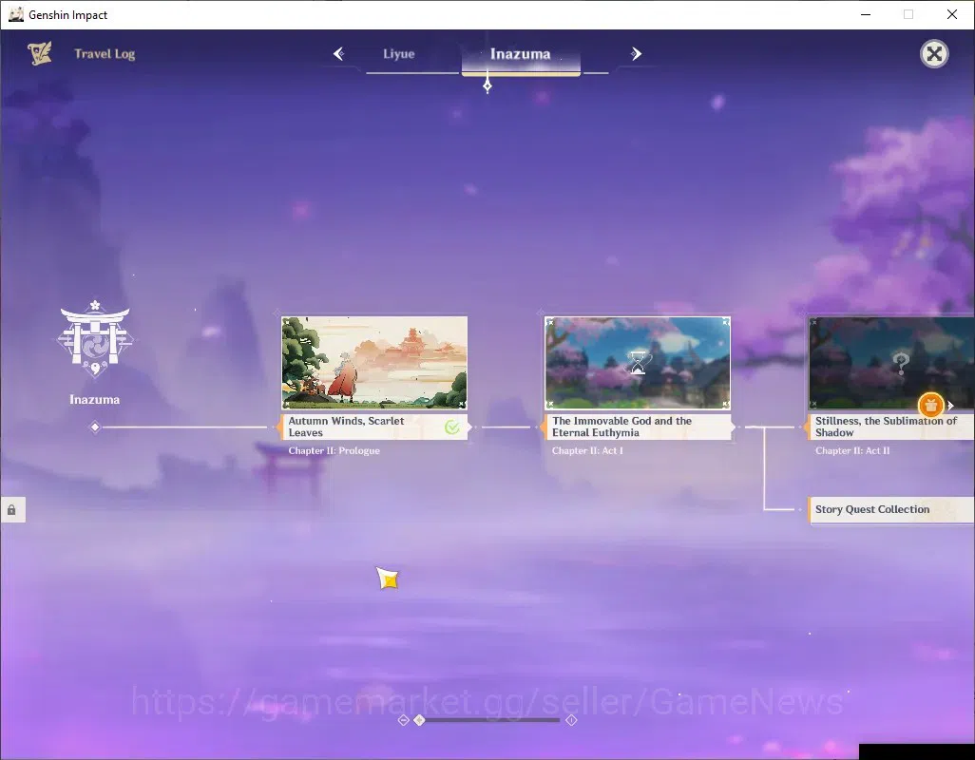Click The Immovable God and the Eternal Euthymia title

[x=621, y=427]
